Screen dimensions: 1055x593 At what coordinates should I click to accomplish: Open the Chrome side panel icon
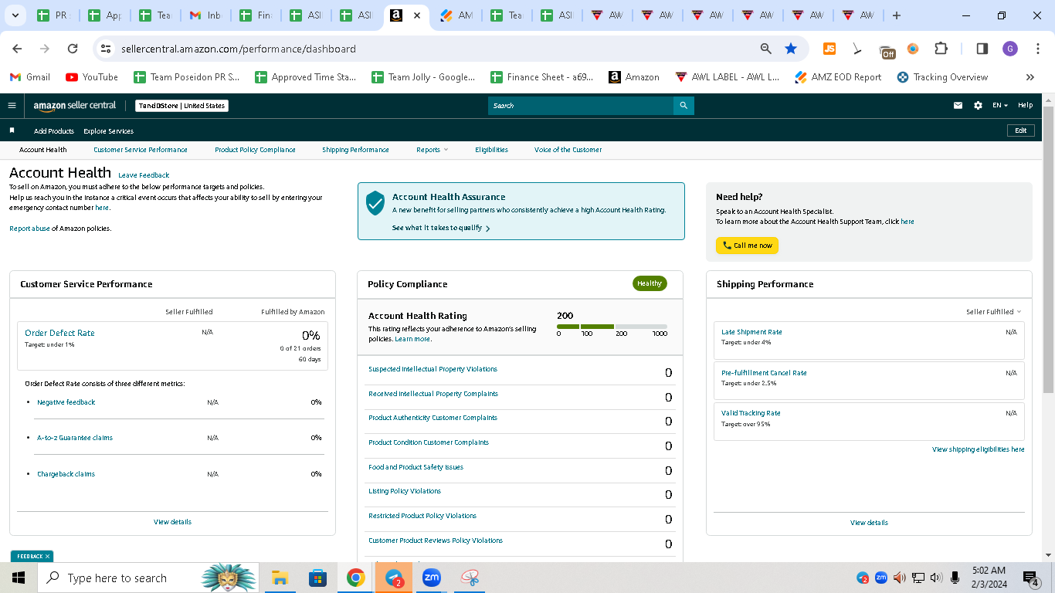[x=982, y=49]
